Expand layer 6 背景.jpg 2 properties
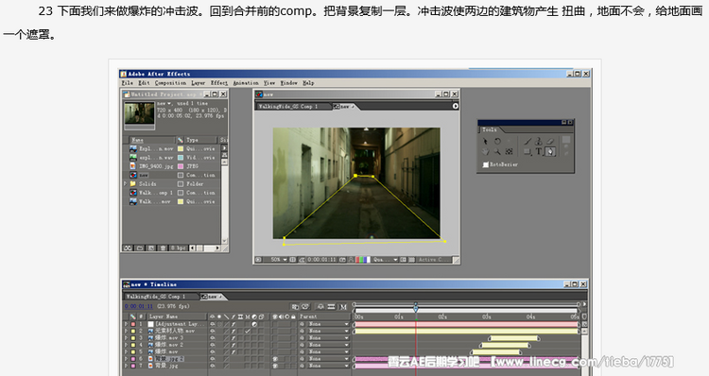The image size is (709, 376). [126, 359]
